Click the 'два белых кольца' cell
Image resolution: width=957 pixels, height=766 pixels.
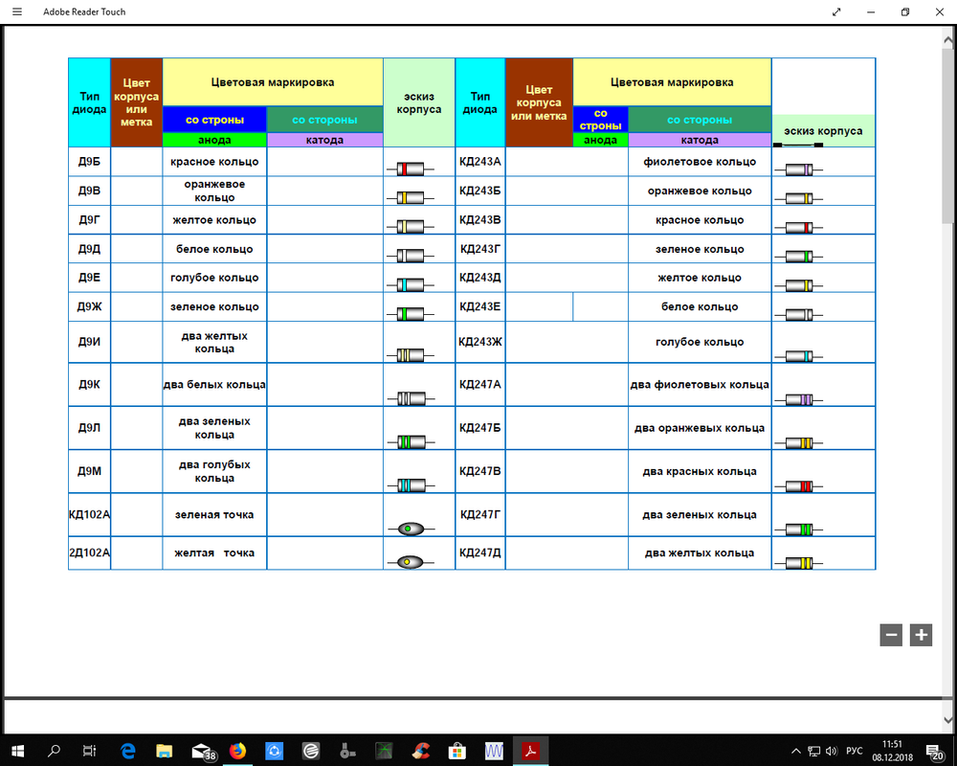click(x=214, y=385)
